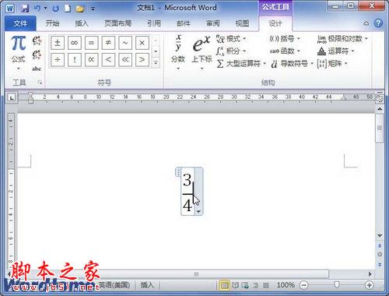
Task: Insert the less-than symbol
Action: coord(108,60)
